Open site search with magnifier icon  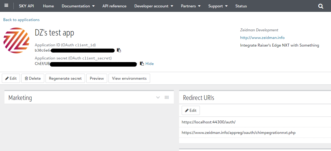[321, 6]
